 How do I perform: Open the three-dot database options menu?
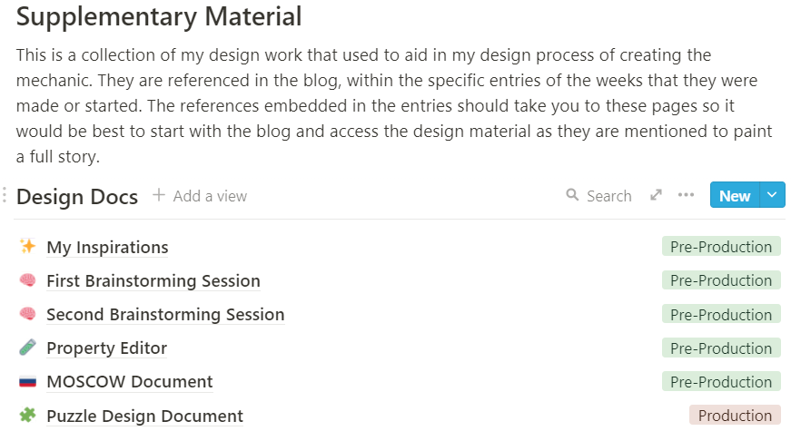(686, 195)
